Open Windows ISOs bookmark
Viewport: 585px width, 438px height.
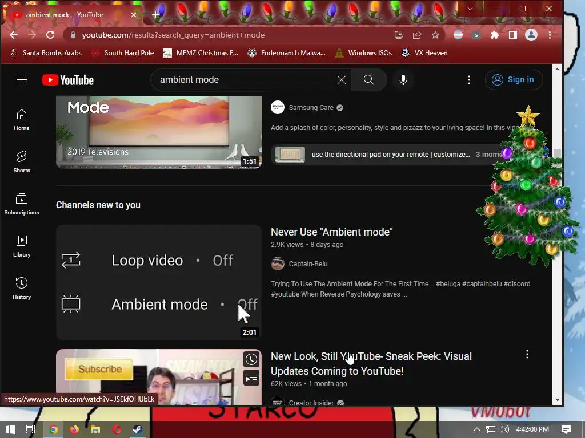coord(363,53)
